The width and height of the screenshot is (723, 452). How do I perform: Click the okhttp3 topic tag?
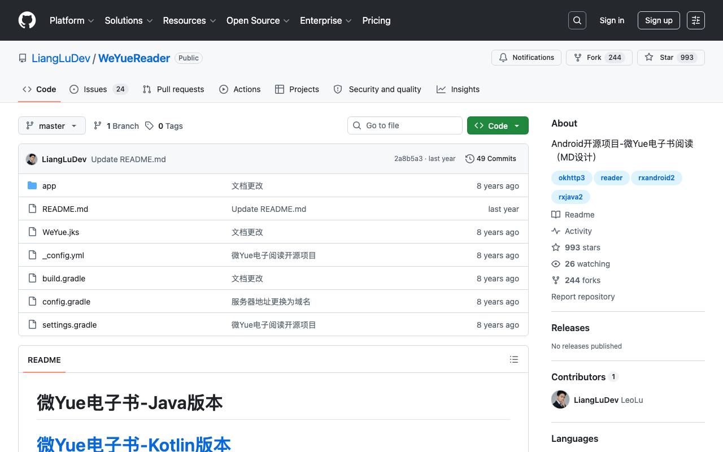coord(572,177)
